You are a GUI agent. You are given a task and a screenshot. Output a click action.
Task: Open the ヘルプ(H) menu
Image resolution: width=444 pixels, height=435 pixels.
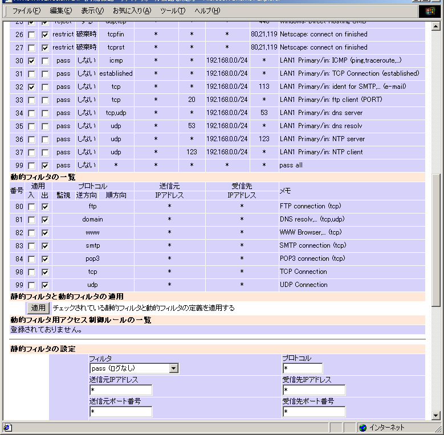point(207,10)
